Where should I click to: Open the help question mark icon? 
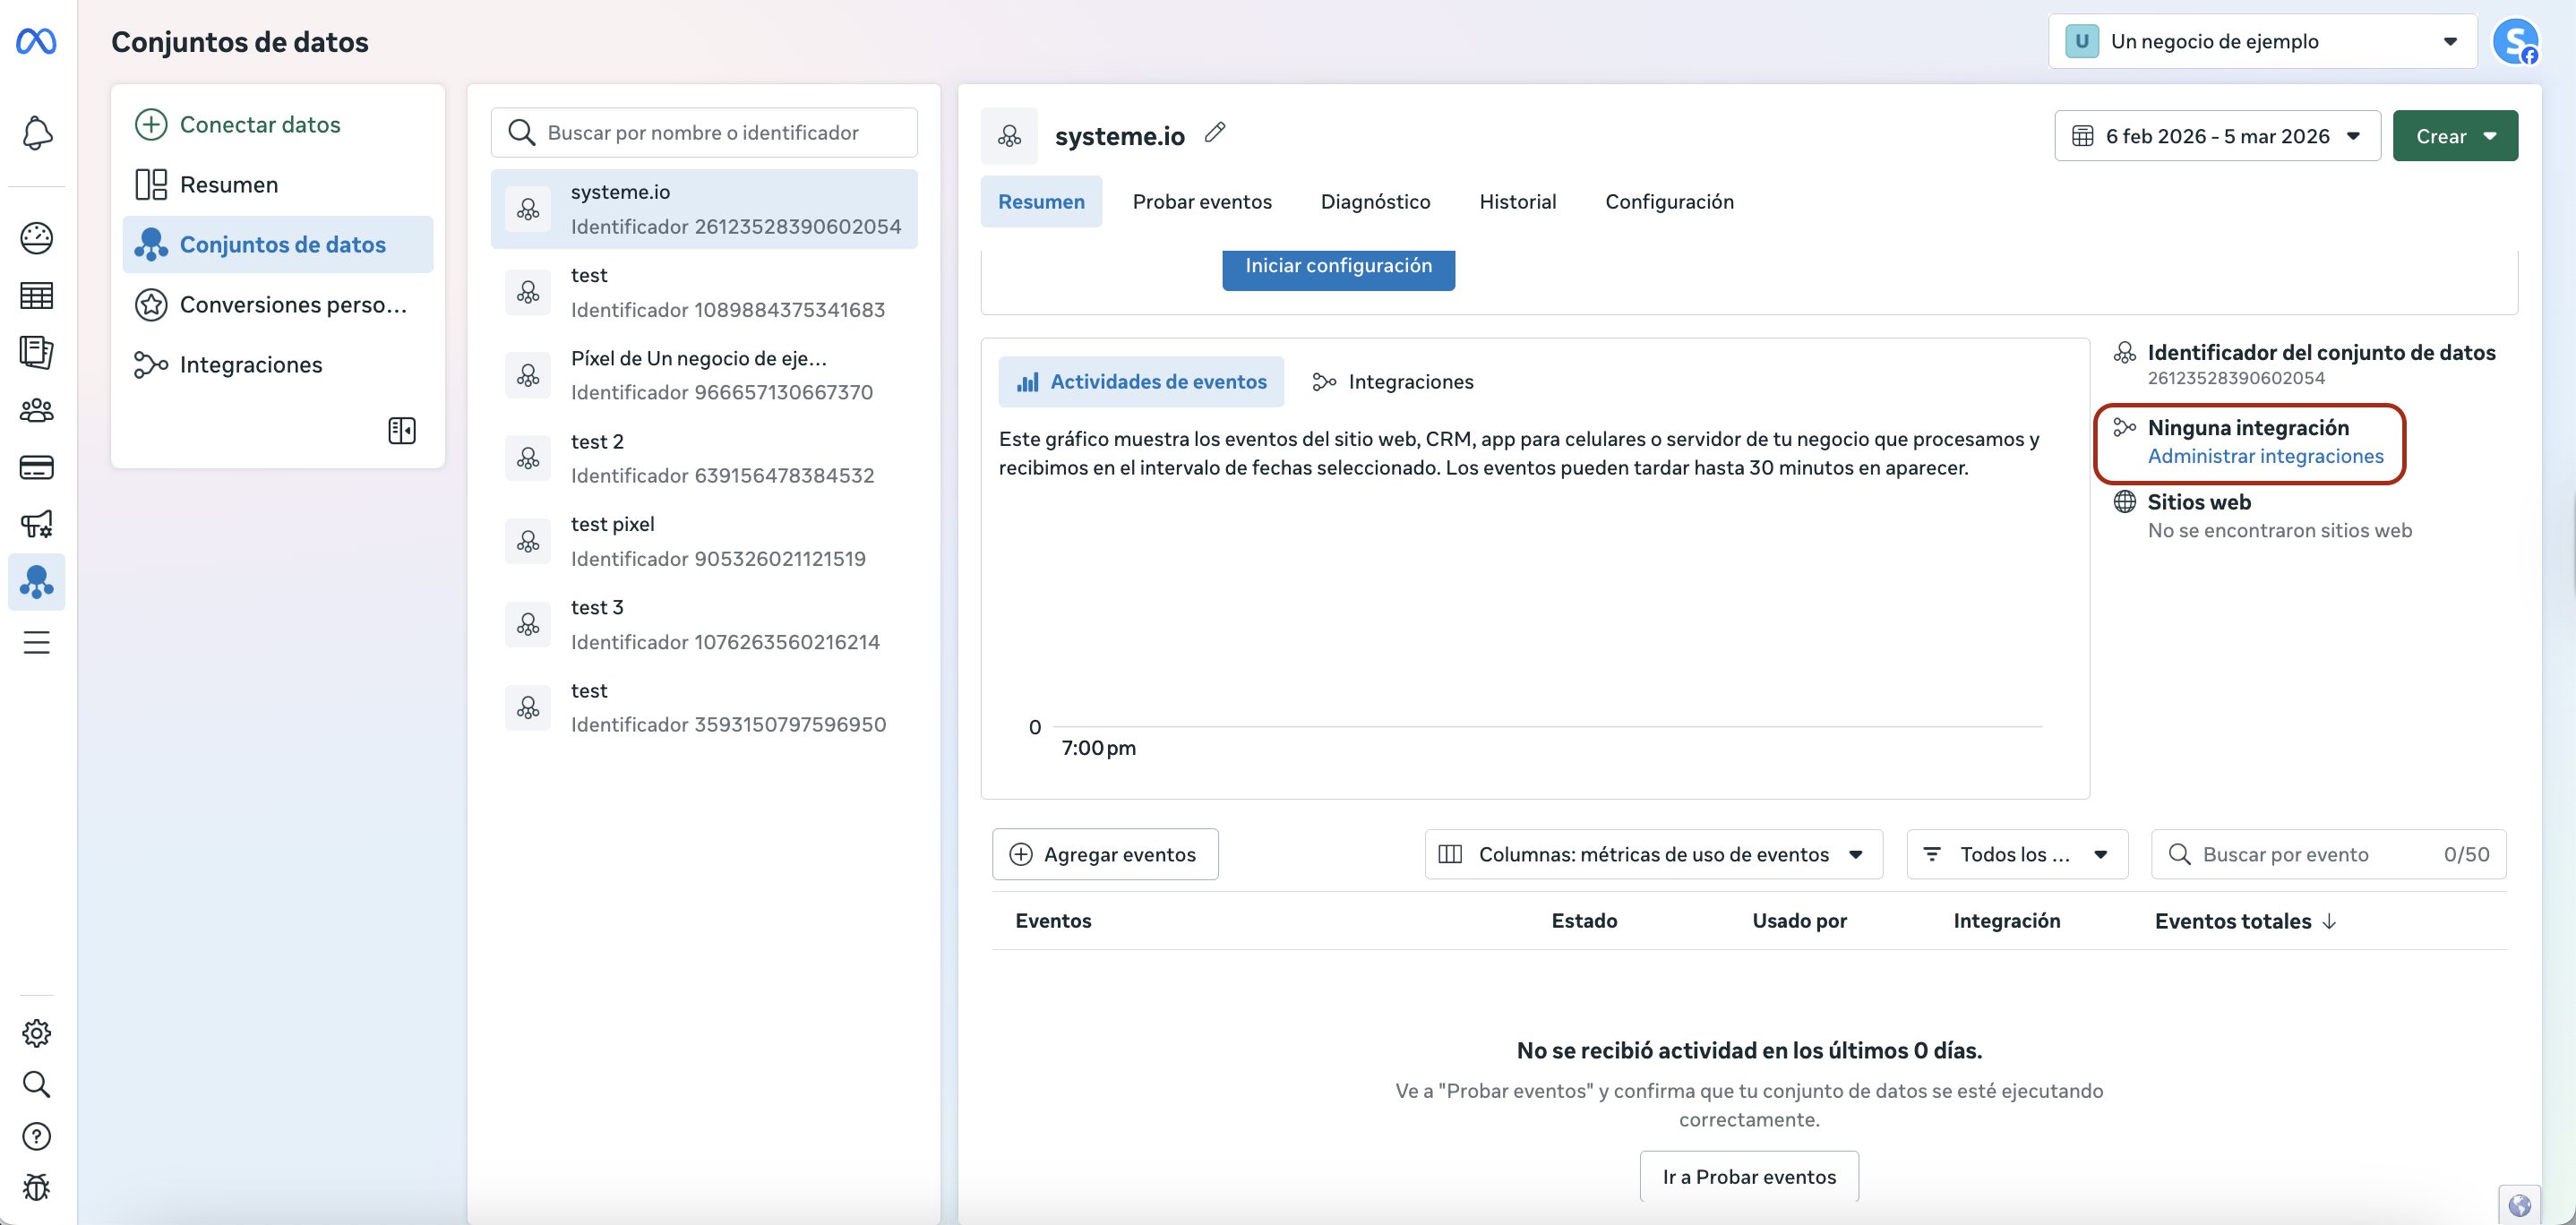pyautogui.click(x=37, y=1136)
